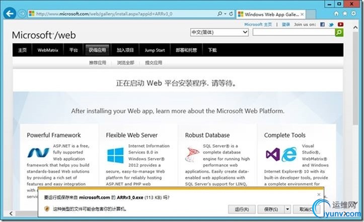Click 保存(S) to save the file
The width and height of the screenshot is (364, 222).
coord(271,209)
